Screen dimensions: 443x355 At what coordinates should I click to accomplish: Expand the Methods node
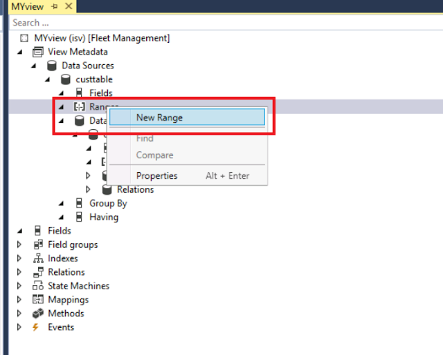19,314
